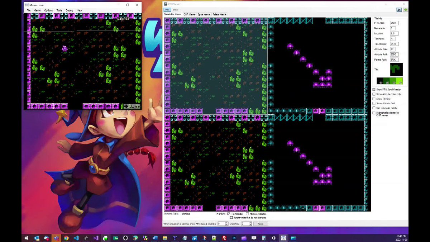Open Game menu in Mesen
Screen dimensions: 430x242
coord(37,10)
